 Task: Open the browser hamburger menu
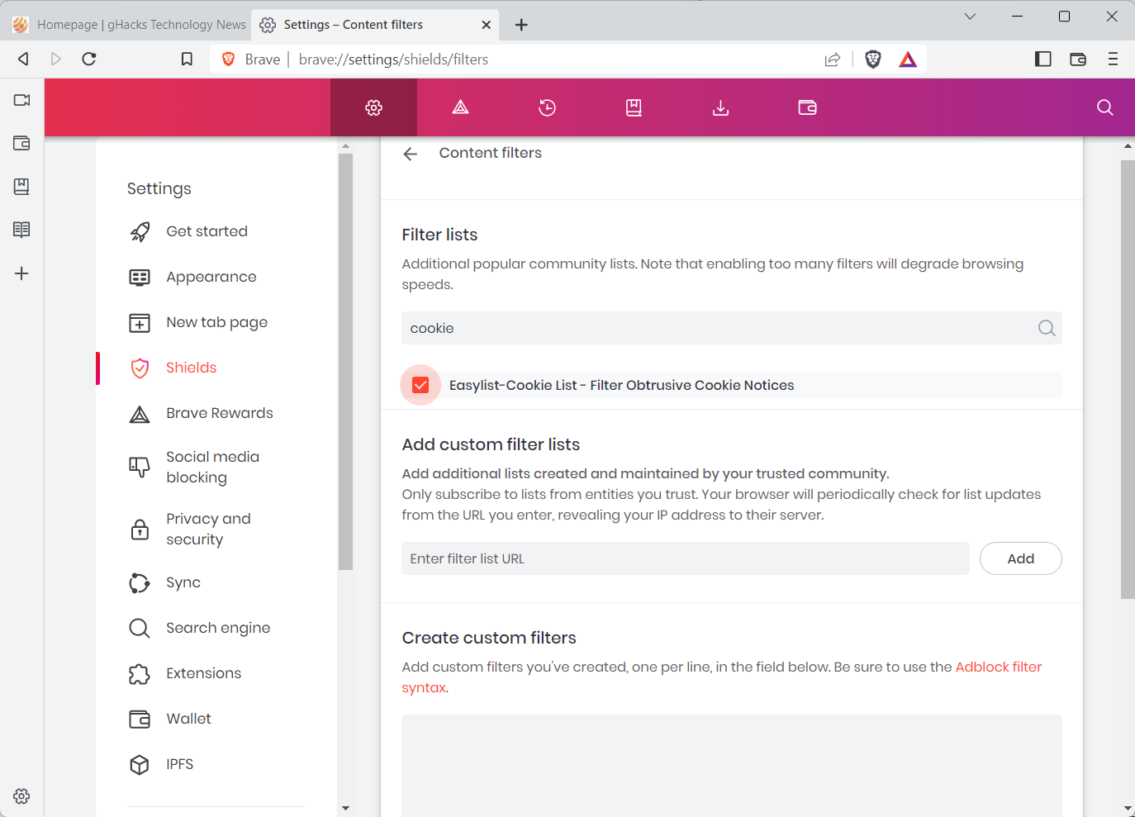tap(1113, 59)
